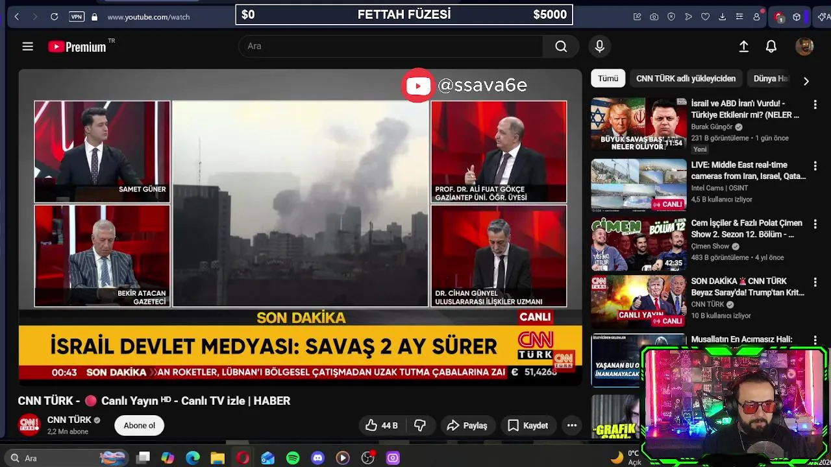Open options for İsrail ve ABD İran'ı Vurdu
Viewport: 831px width, 467px height.
point(815,104)
